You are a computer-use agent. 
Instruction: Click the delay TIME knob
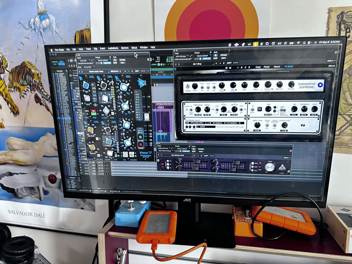click(268, 109)
